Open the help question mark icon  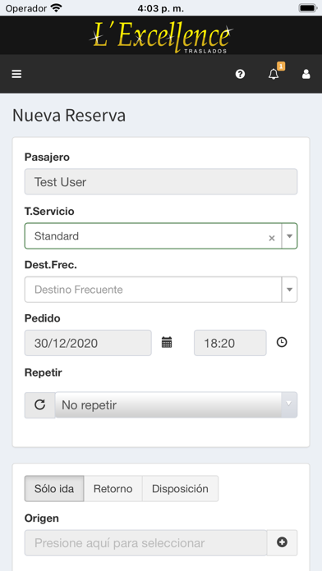[x=240, y=74]
